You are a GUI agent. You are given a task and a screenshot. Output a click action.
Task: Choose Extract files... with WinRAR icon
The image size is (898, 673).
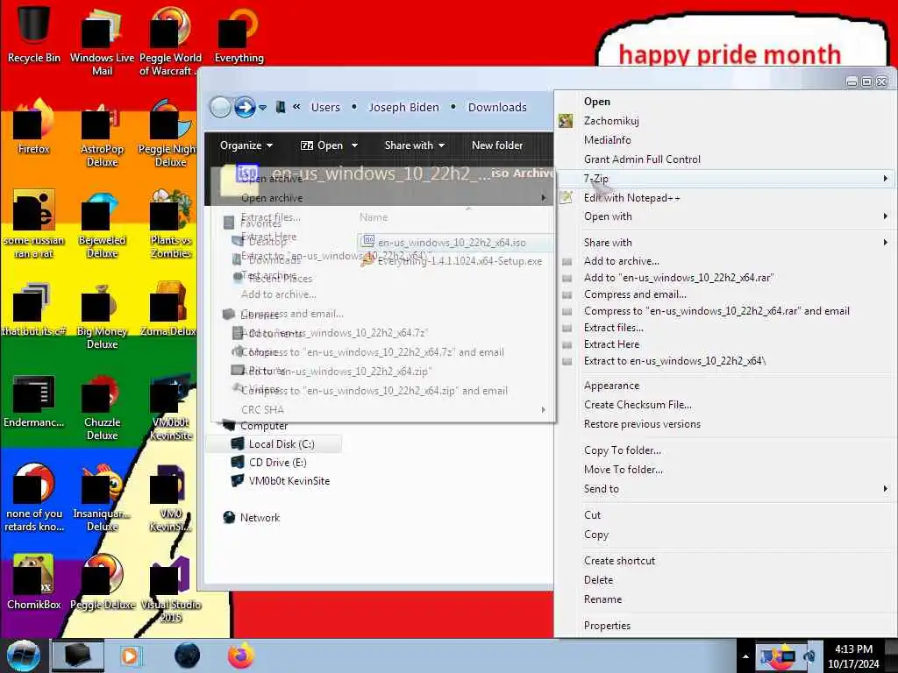[613, 328]
